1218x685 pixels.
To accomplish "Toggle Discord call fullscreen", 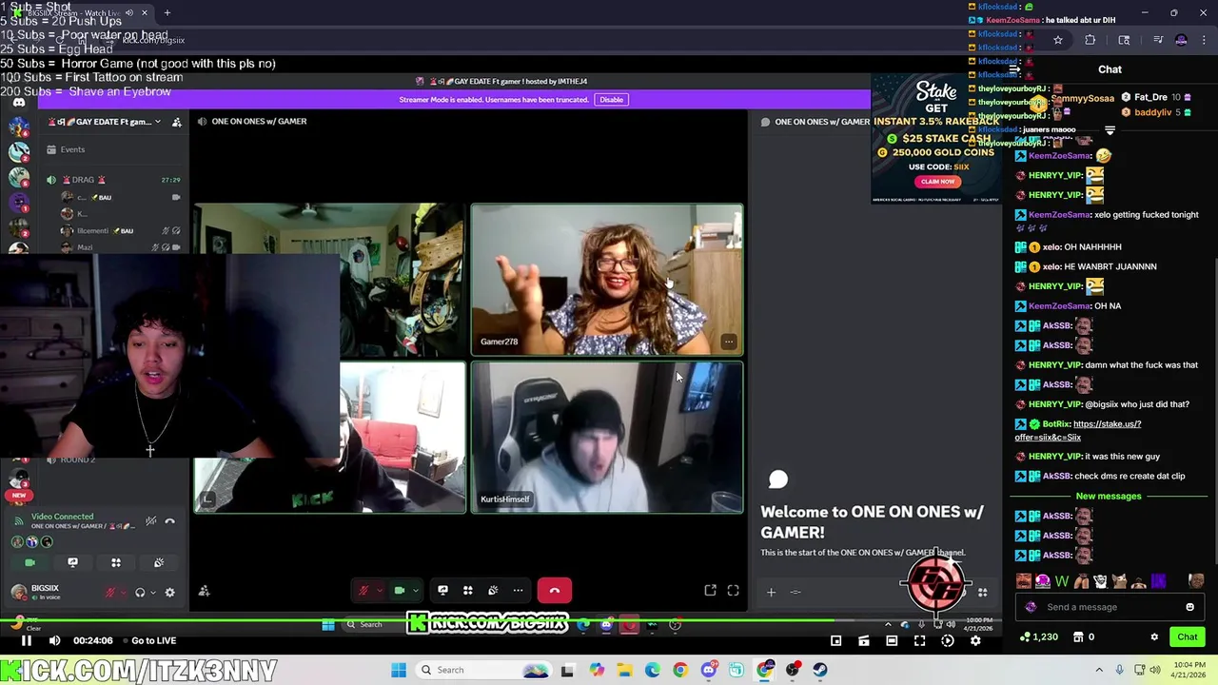I will 733,591.
